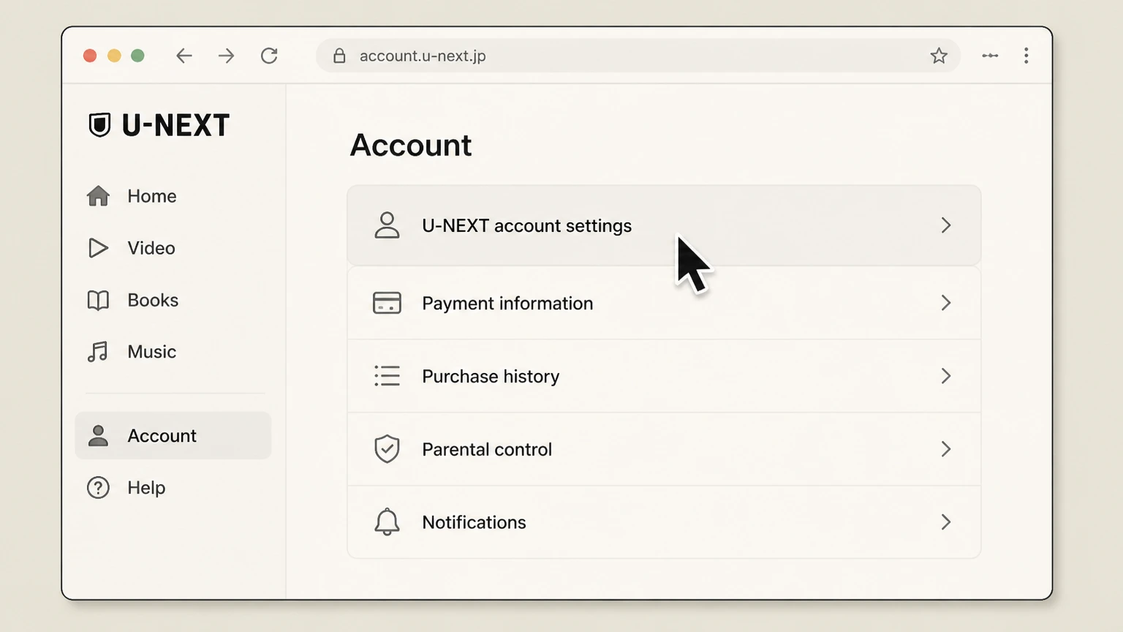The width and height of the screenshot is (1123, 632).
Task: Click the U-NEXT logo text
Action: 175,125
